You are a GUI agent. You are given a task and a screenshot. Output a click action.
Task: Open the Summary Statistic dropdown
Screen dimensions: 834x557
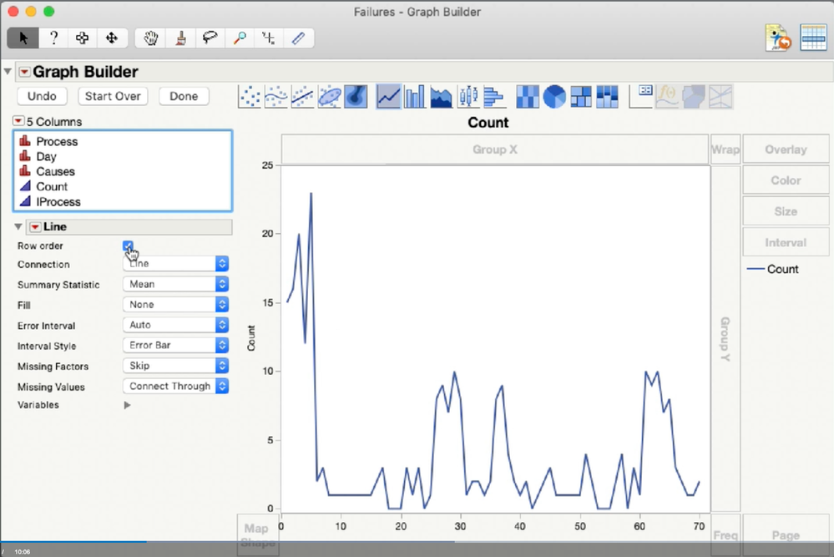click(x=175, y=284)
